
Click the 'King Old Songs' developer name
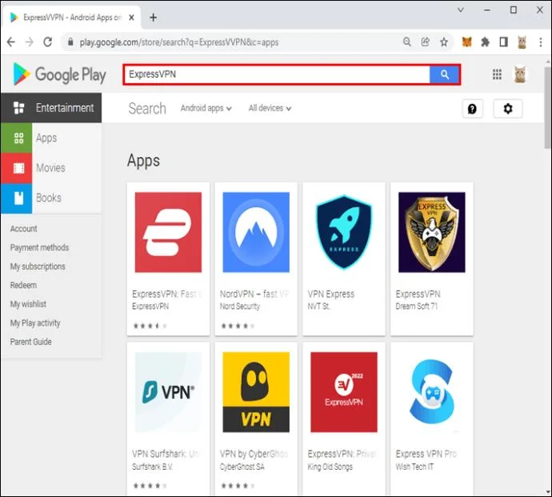[x=330, y=467]
